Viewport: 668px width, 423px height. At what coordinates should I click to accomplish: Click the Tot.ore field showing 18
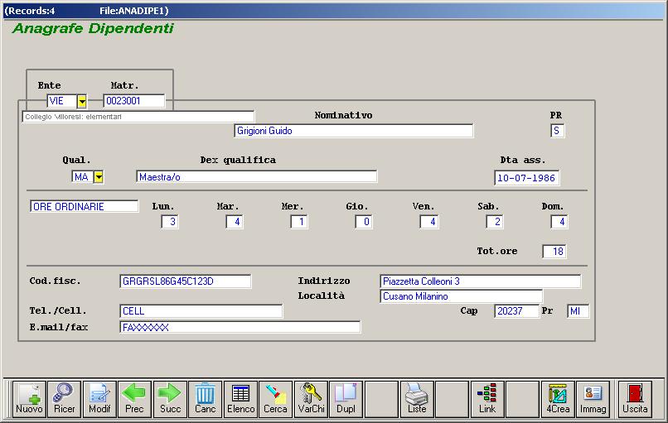(x=554, y=252)
